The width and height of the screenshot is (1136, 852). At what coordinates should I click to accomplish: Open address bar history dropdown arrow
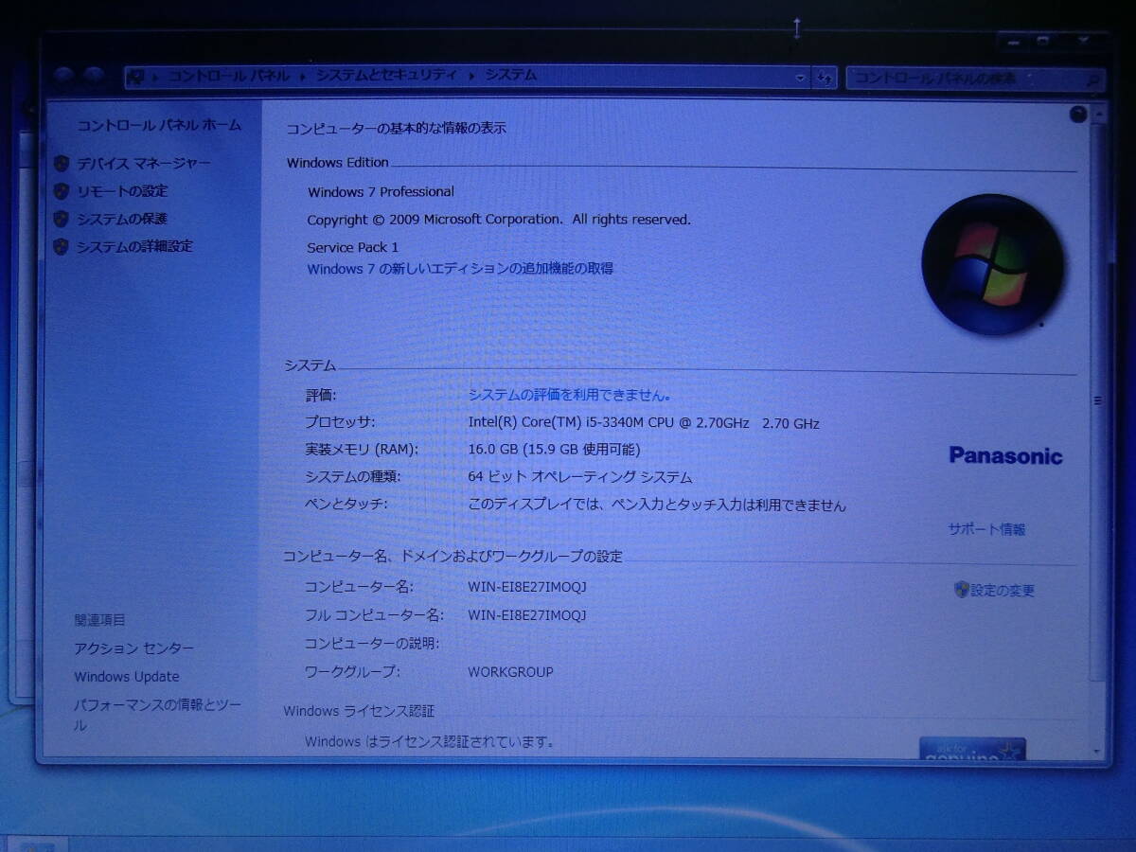801,78
